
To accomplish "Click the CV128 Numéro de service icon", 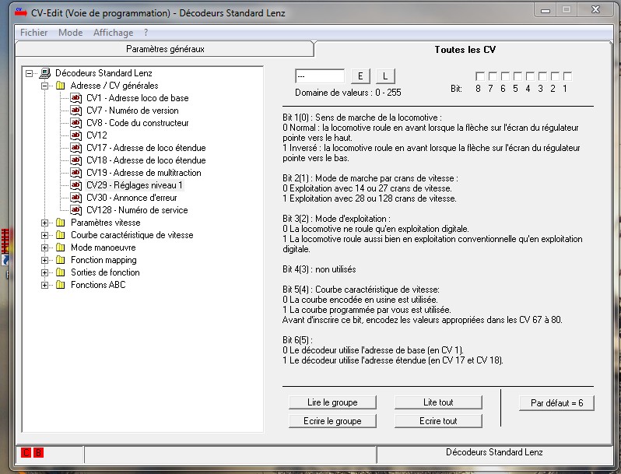I will [75, 210].
